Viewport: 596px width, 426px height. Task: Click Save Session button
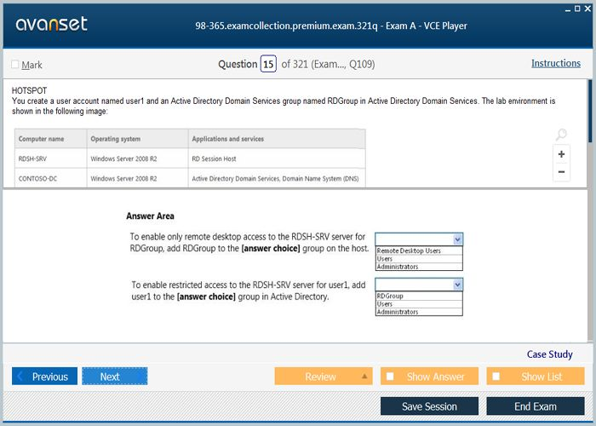[x=429, y=406]
